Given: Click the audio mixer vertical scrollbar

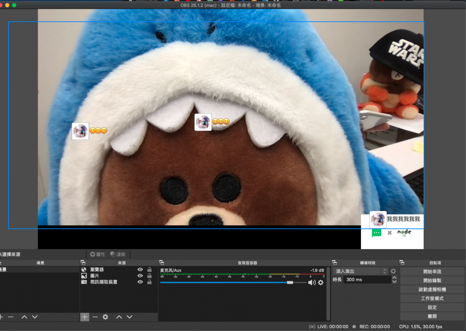Looking at the screenshot, I should click(328, 294).
